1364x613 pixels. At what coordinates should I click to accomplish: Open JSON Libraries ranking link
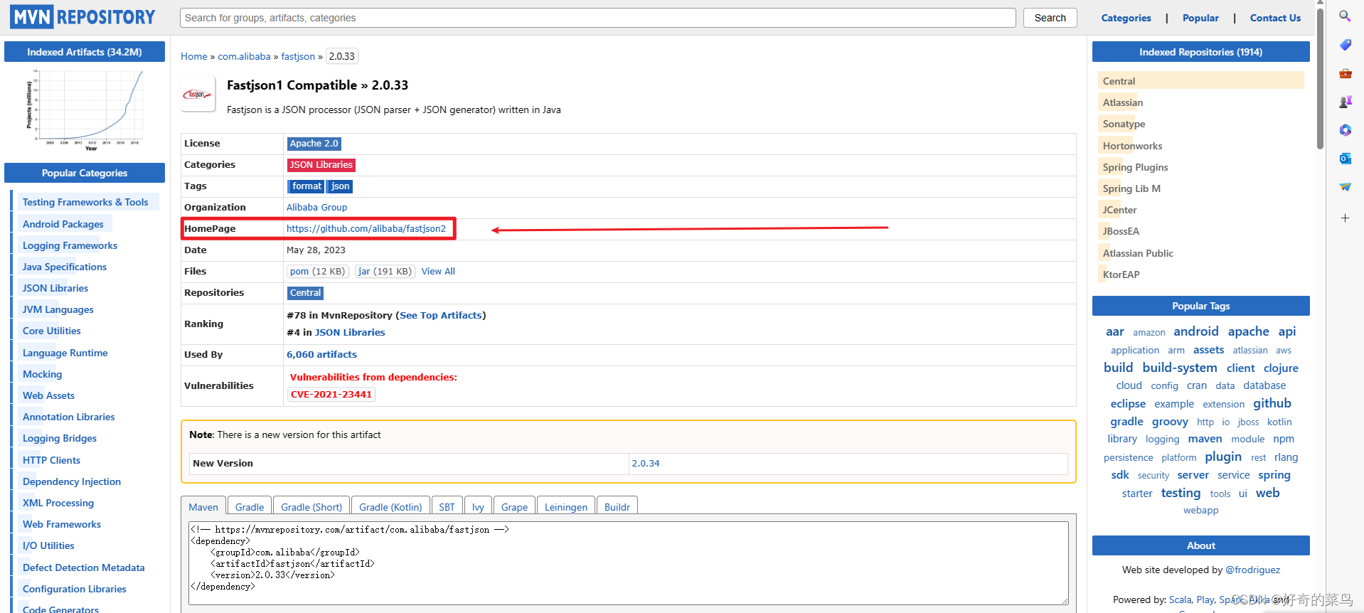pos(350,333)
